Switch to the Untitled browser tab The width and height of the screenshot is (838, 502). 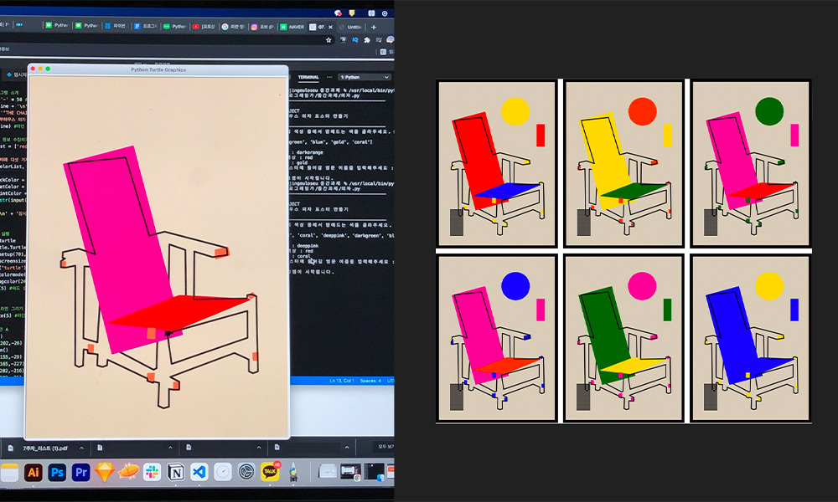tap(352, 27)
